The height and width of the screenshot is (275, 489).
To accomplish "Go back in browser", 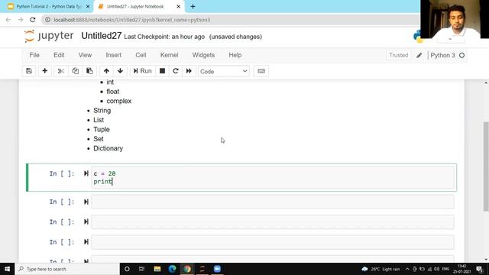I will (8, 20).
